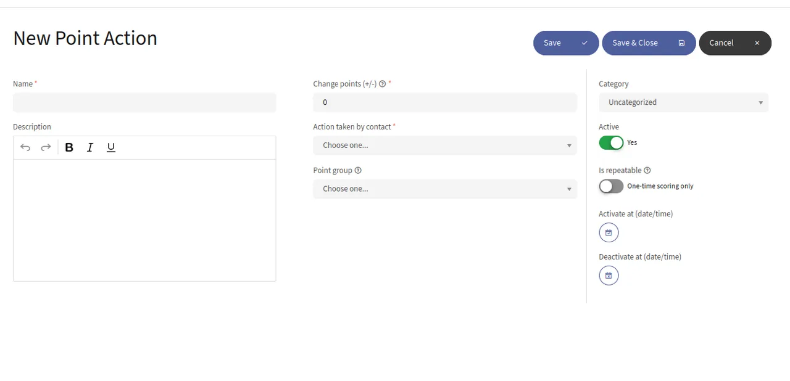
Task: Open Action taken by contact dropdown
Action: click(x=445, y=145)
